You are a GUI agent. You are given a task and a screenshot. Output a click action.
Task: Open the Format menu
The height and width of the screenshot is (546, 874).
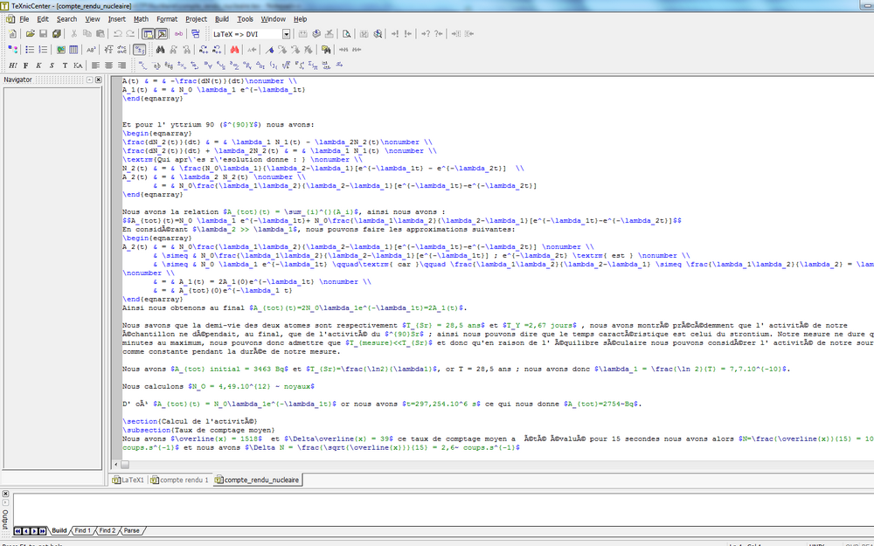point(167,18)
